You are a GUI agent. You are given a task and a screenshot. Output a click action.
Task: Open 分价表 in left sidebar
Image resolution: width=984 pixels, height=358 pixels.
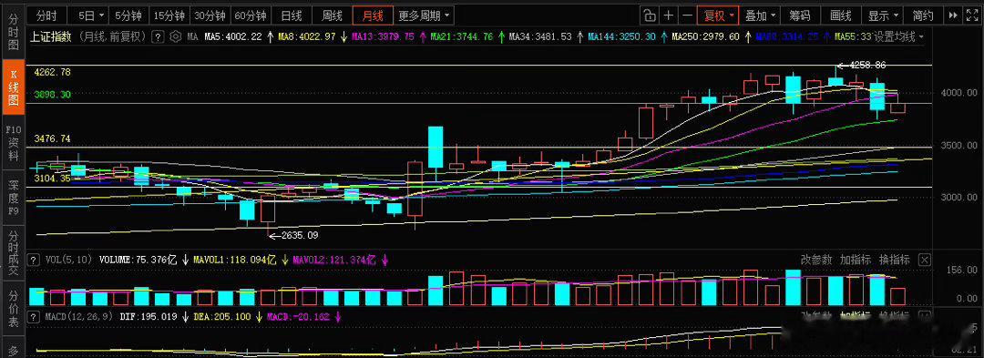12,309
